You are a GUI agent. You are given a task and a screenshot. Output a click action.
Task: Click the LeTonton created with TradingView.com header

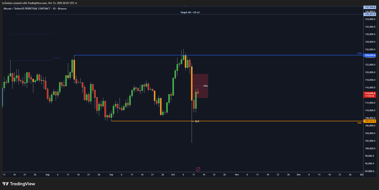[x=39, y=3]
